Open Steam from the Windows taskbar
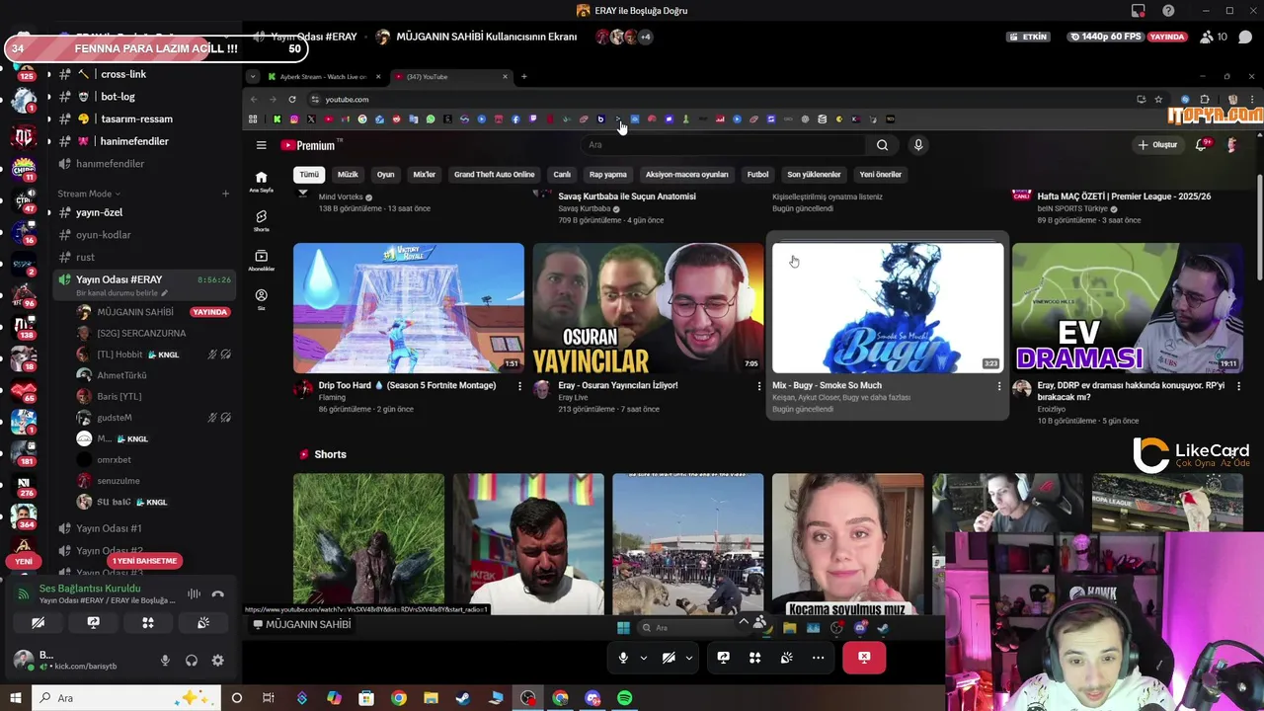 [463, 698]
